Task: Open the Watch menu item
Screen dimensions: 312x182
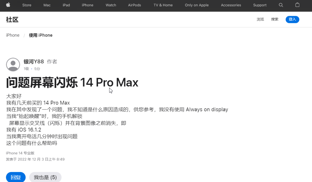Action: coord(111,5)
